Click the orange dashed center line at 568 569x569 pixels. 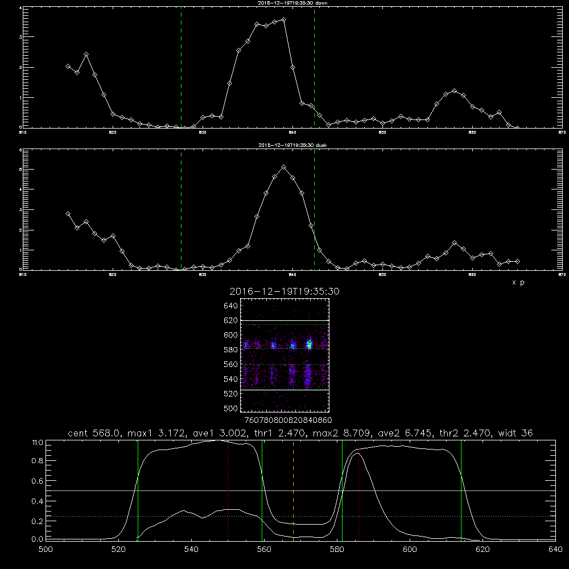293,490
